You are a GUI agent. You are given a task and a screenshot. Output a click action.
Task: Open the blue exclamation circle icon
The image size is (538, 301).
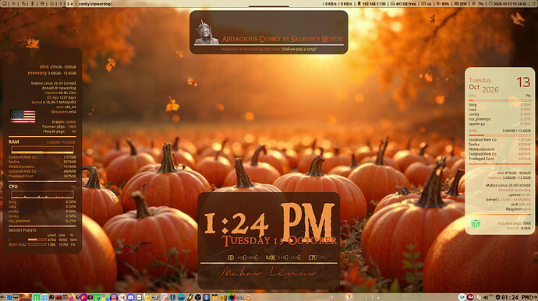tap(172, 297)
